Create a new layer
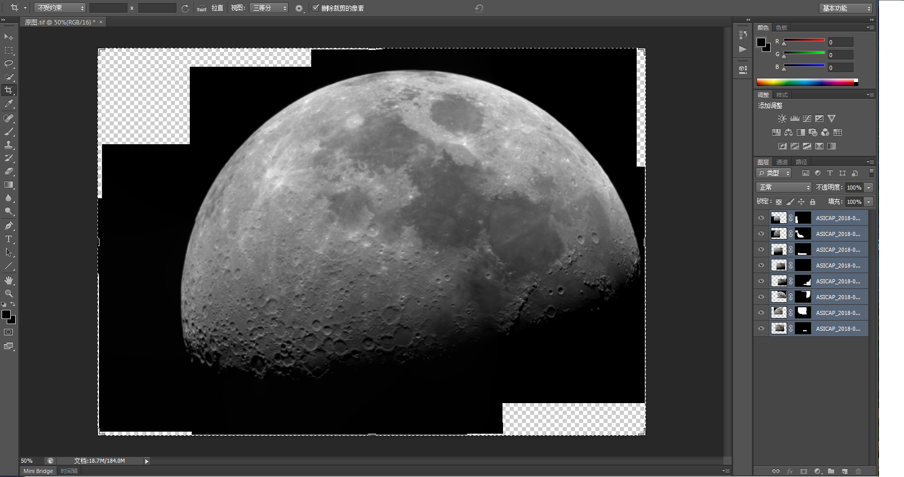Screen dimensions: 904x477 (845, 471)
